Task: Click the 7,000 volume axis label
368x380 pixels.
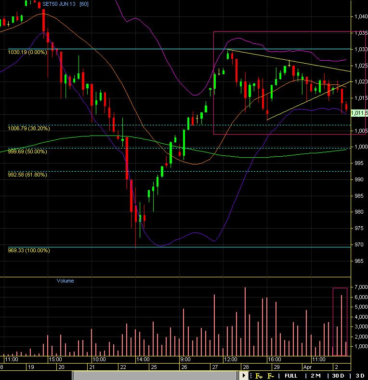Action: pyautogui.click(x=361, y=287)
